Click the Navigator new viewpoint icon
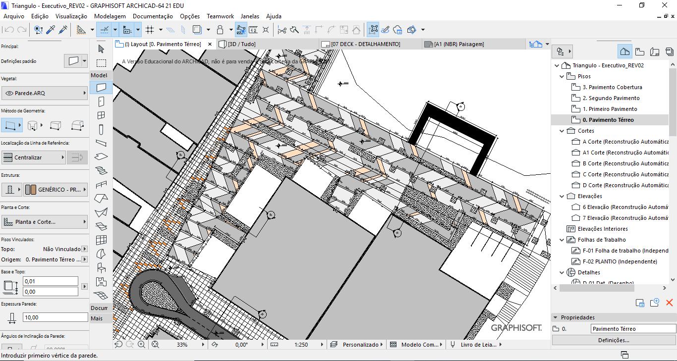Screen dimensions: 677x361 coord(655,302)
